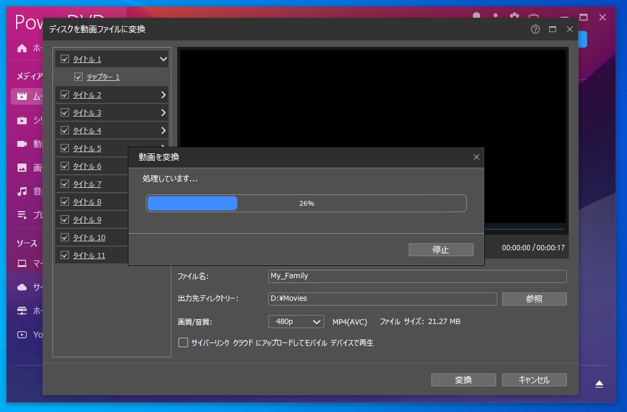This screenshot has width=627, height=412.
Task: Click the YouTube icon in the sidebar
Action: tap(22, 335)
